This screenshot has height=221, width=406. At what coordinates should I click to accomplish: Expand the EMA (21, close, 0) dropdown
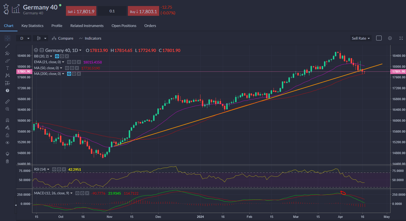pos(63,62)
